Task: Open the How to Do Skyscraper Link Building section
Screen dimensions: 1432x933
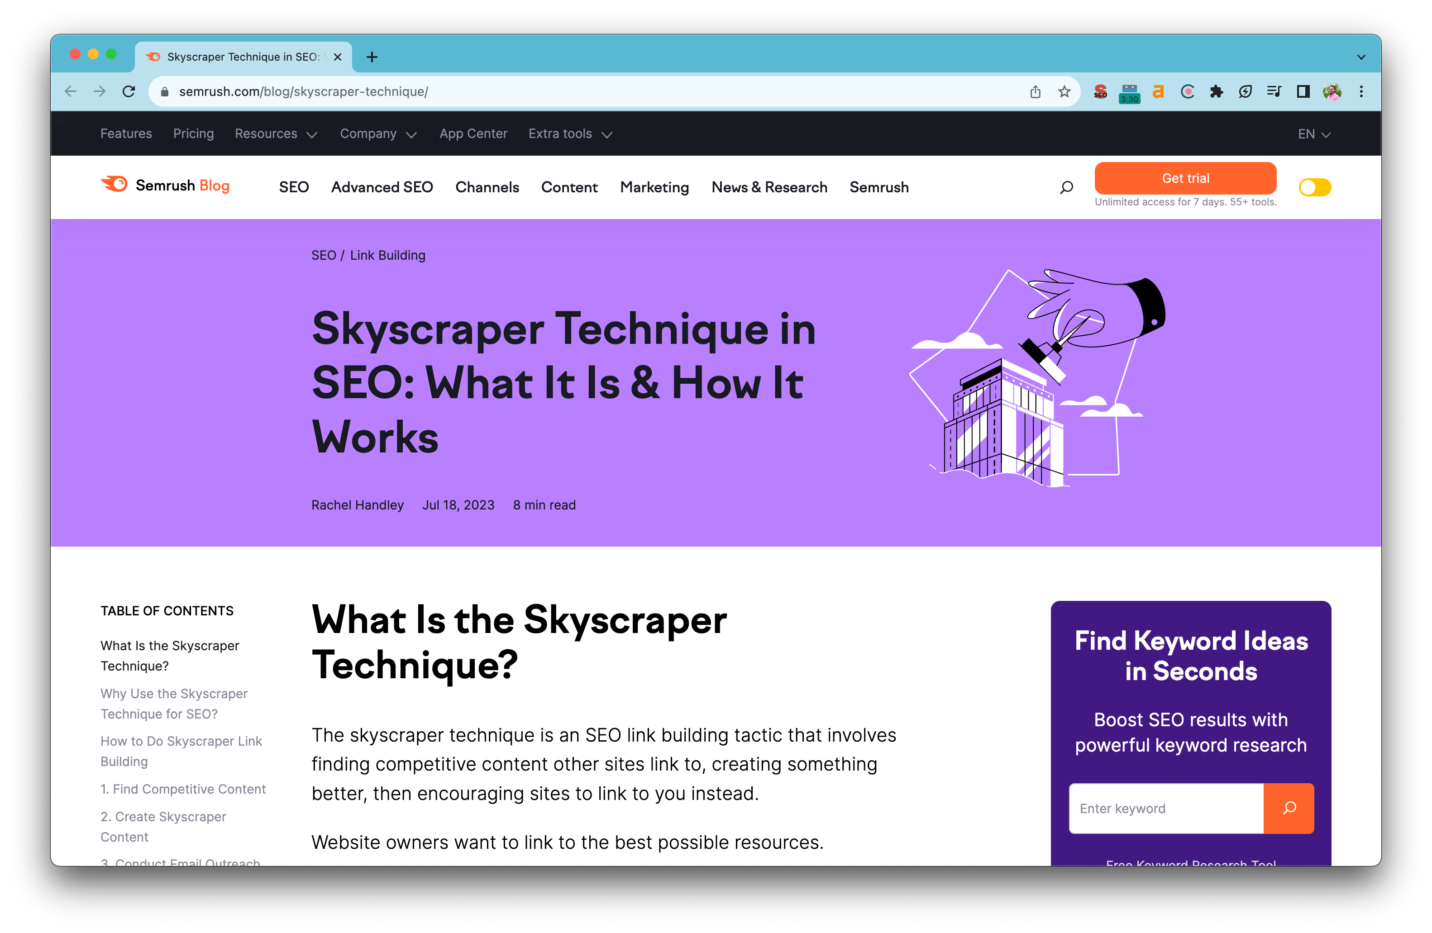Action: tap(180, 749)
